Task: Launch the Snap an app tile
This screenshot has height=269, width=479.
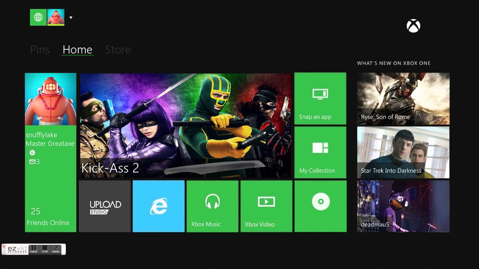Action: point(320,99)
